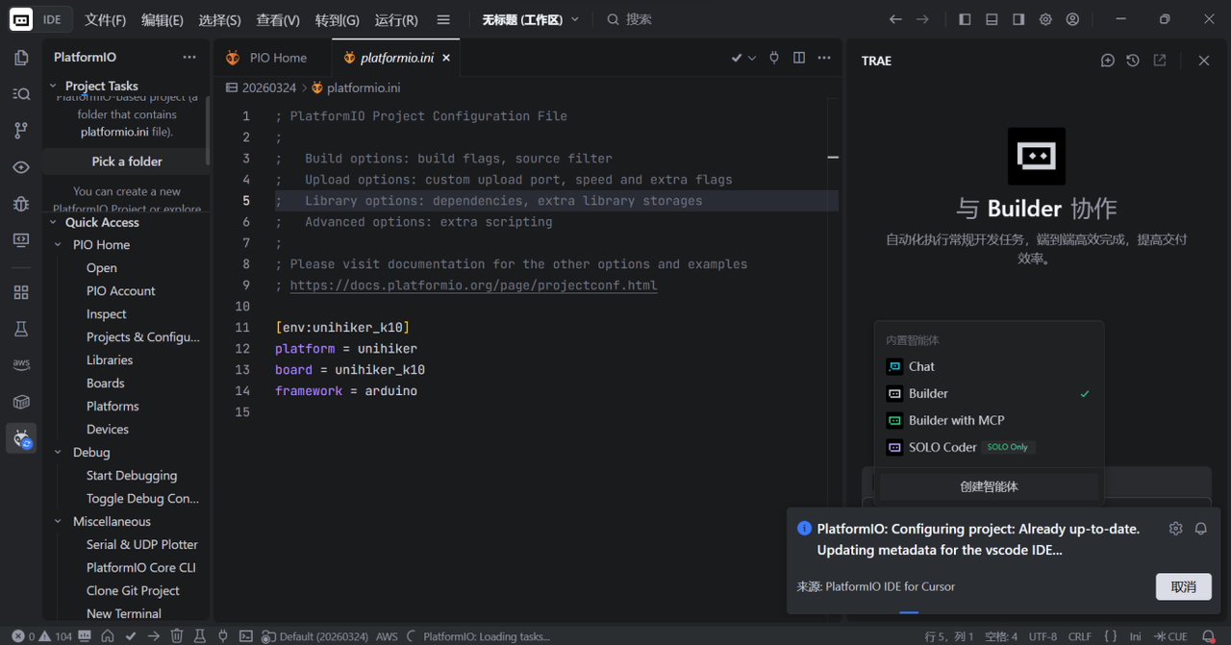Open the Testing flask icon in activity bar

point(21,329)
